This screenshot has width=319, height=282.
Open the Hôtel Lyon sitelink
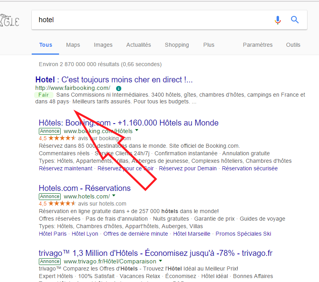coord(85,234)
